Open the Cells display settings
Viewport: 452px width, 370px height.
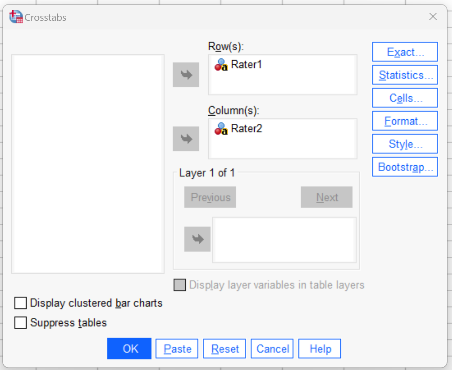(405, 98)
